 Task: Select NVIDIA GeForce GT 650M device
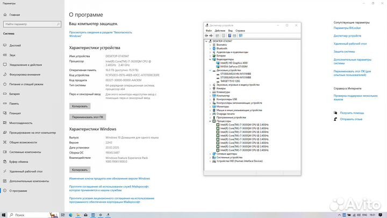(x=233, y=67)
